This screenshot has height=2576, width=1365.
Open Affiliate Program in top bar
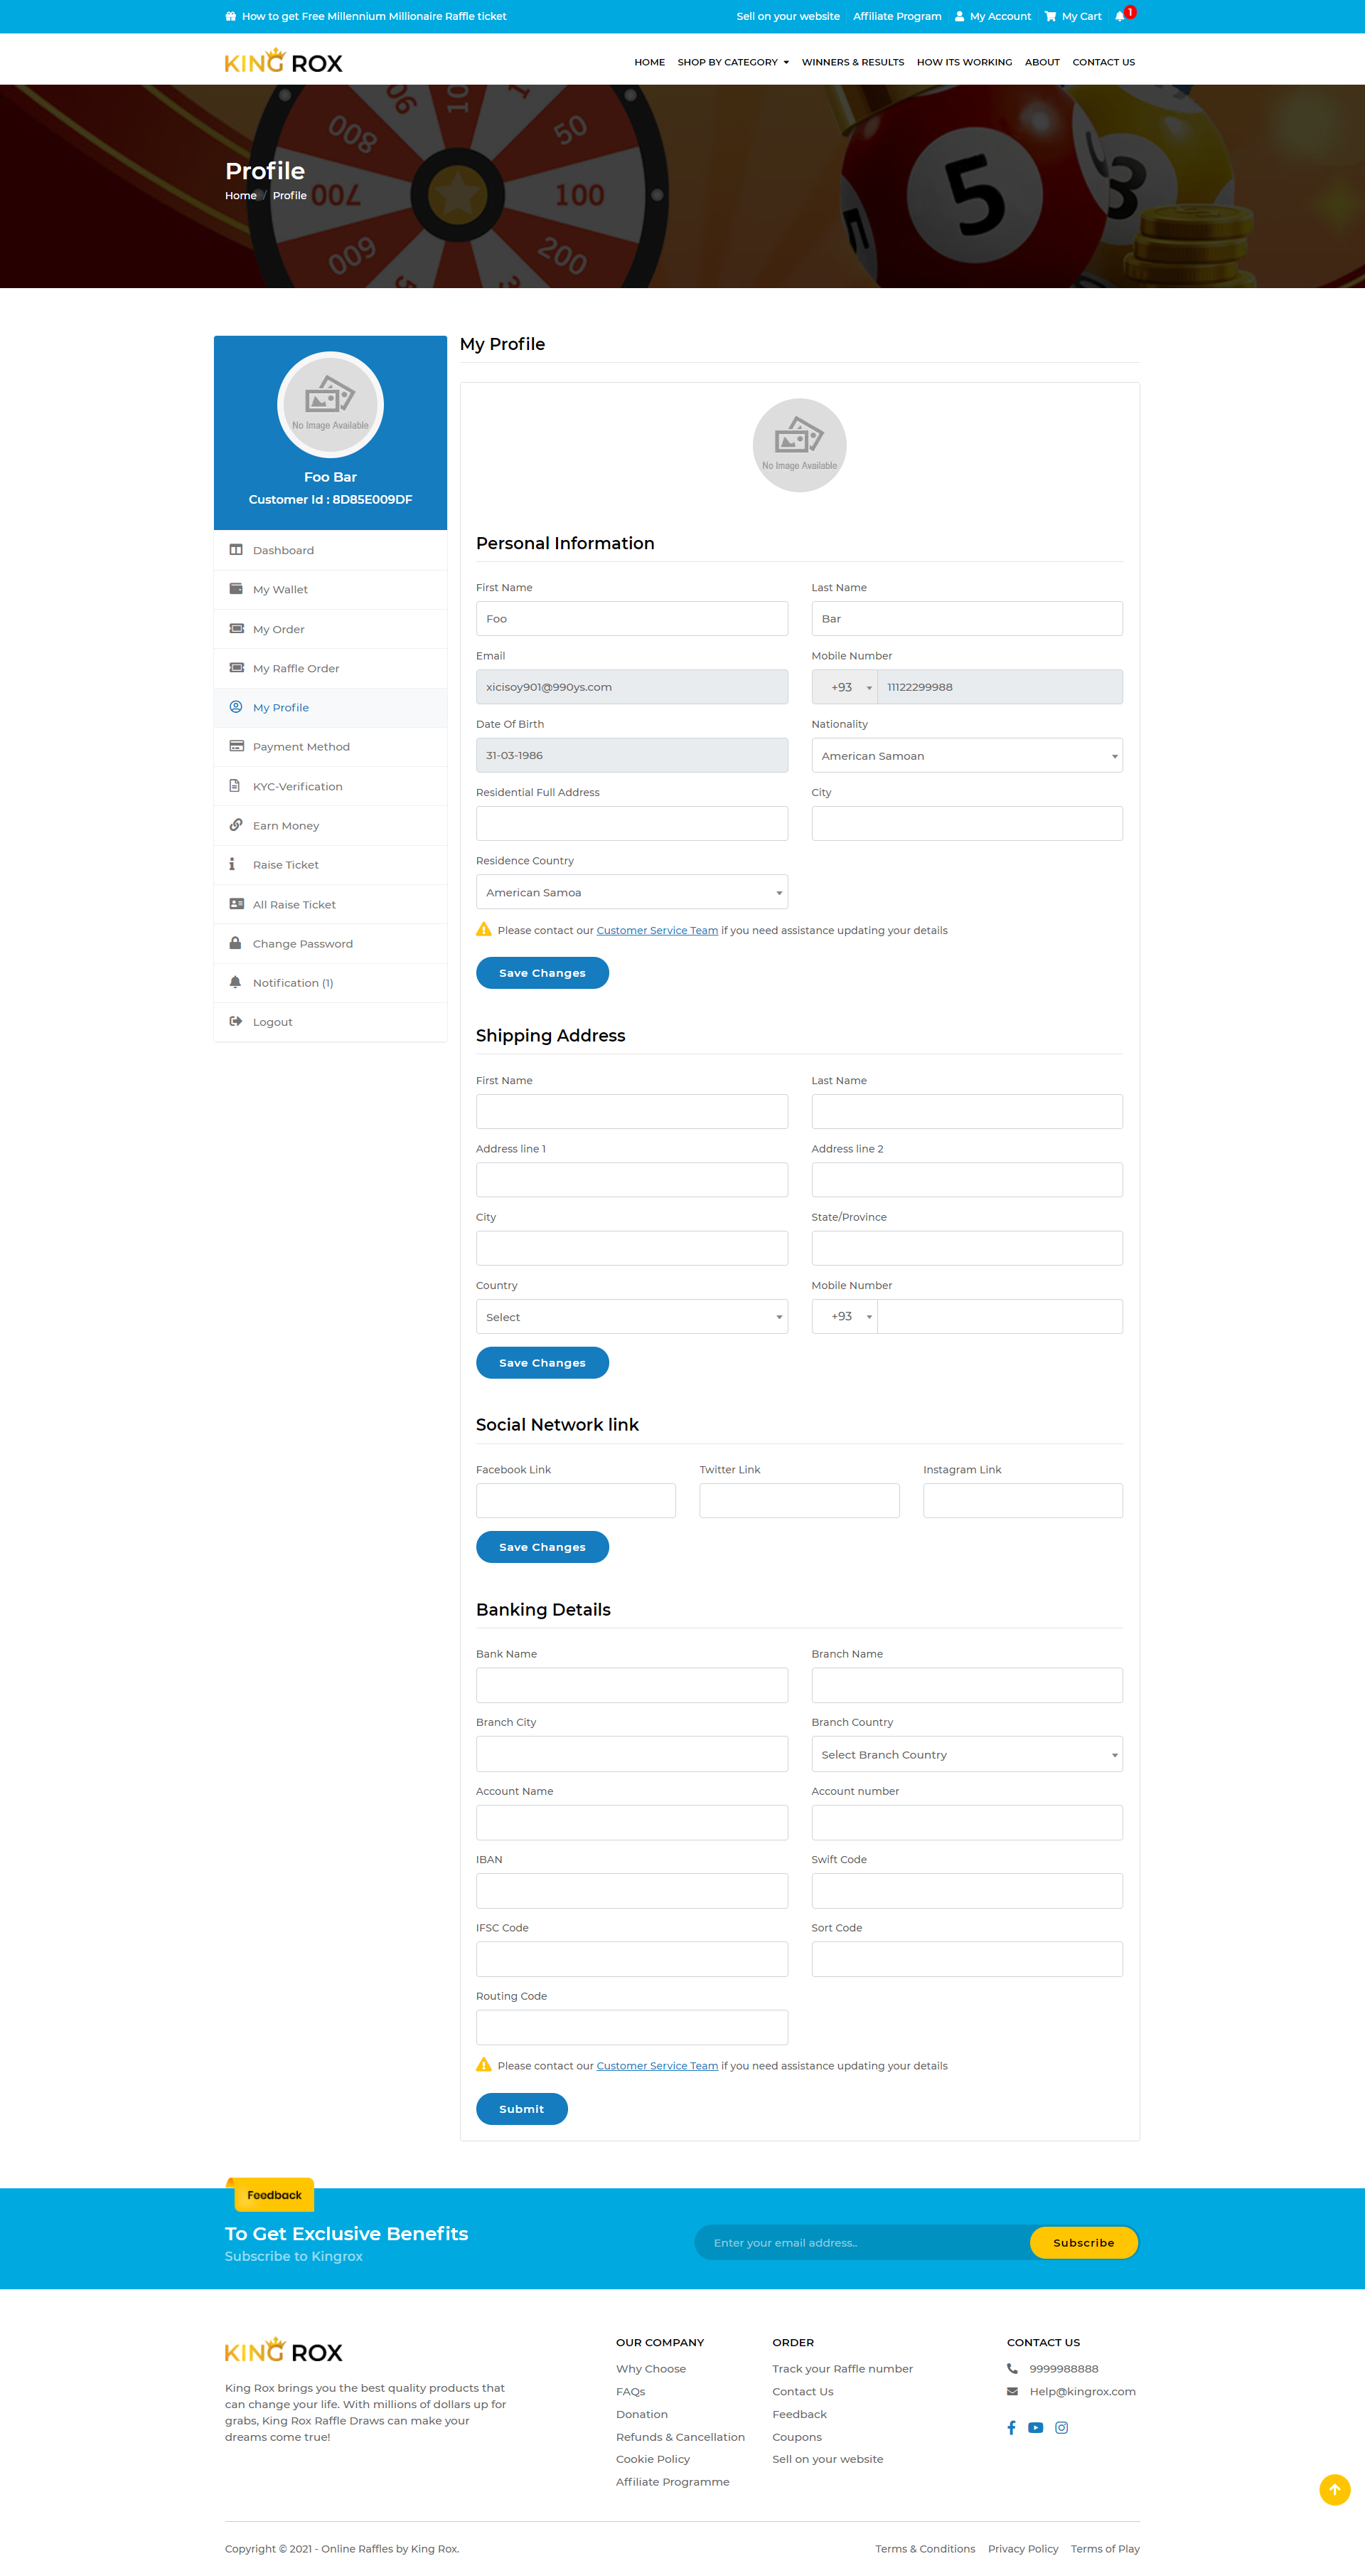coord(896,16)
